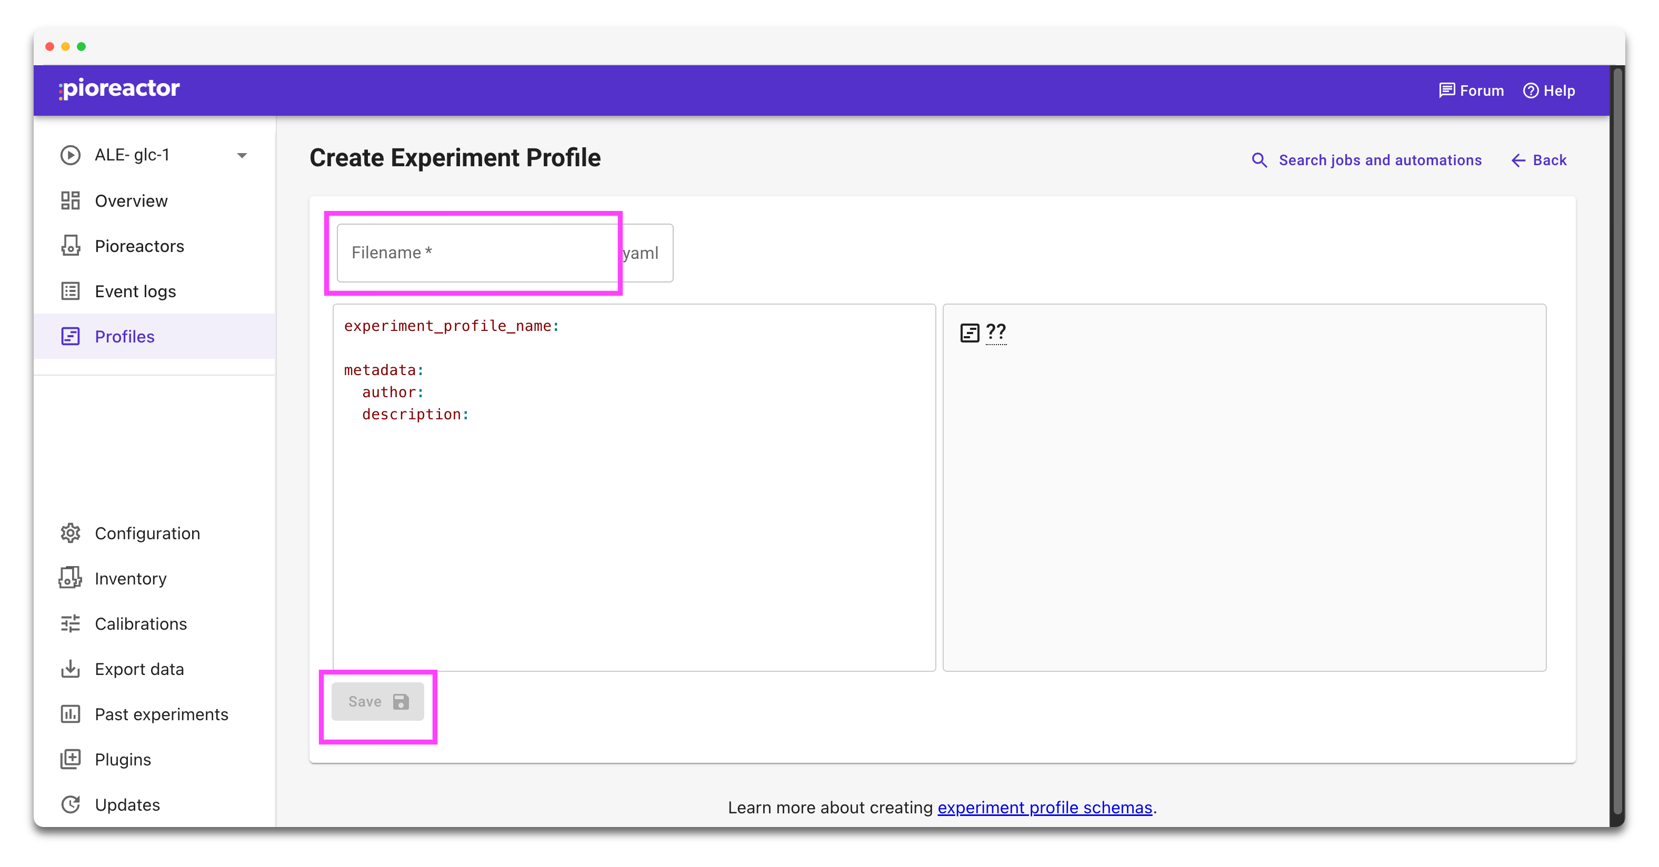Click the Profiles document icon
The height and width of the screenshot is (867, 1659).
click(70, 336)
